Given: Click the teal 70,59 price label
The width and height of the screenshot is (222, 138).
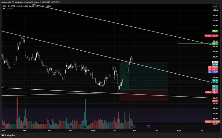Looking at the screenshot, I should tap(215, 86).
